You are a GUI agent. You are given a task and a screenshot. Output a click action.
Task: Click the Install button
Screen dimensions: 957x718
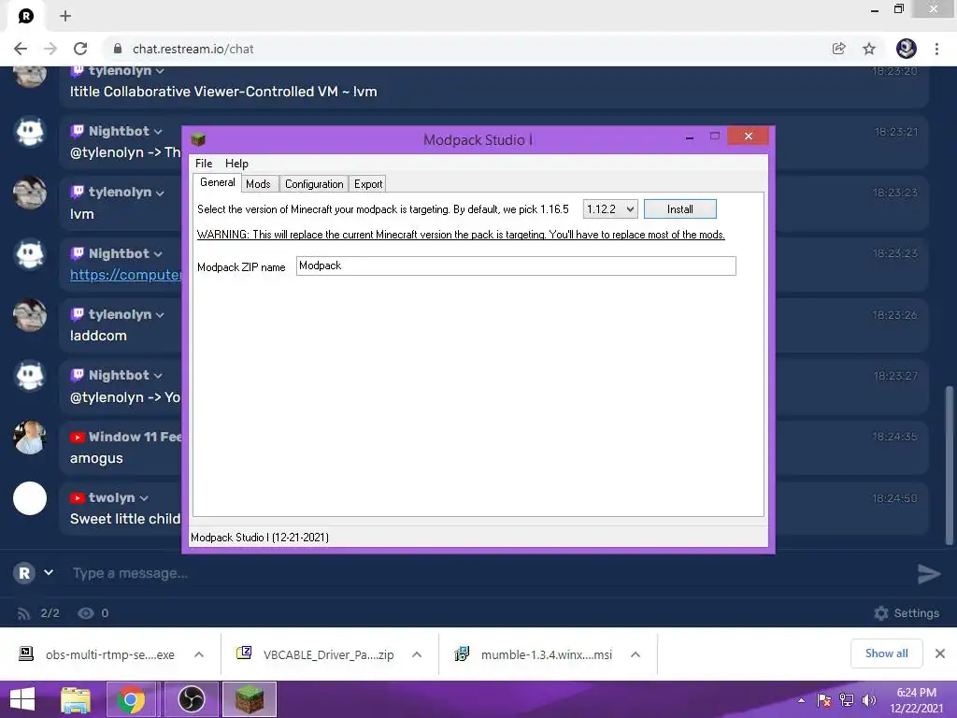coord(680,208)
